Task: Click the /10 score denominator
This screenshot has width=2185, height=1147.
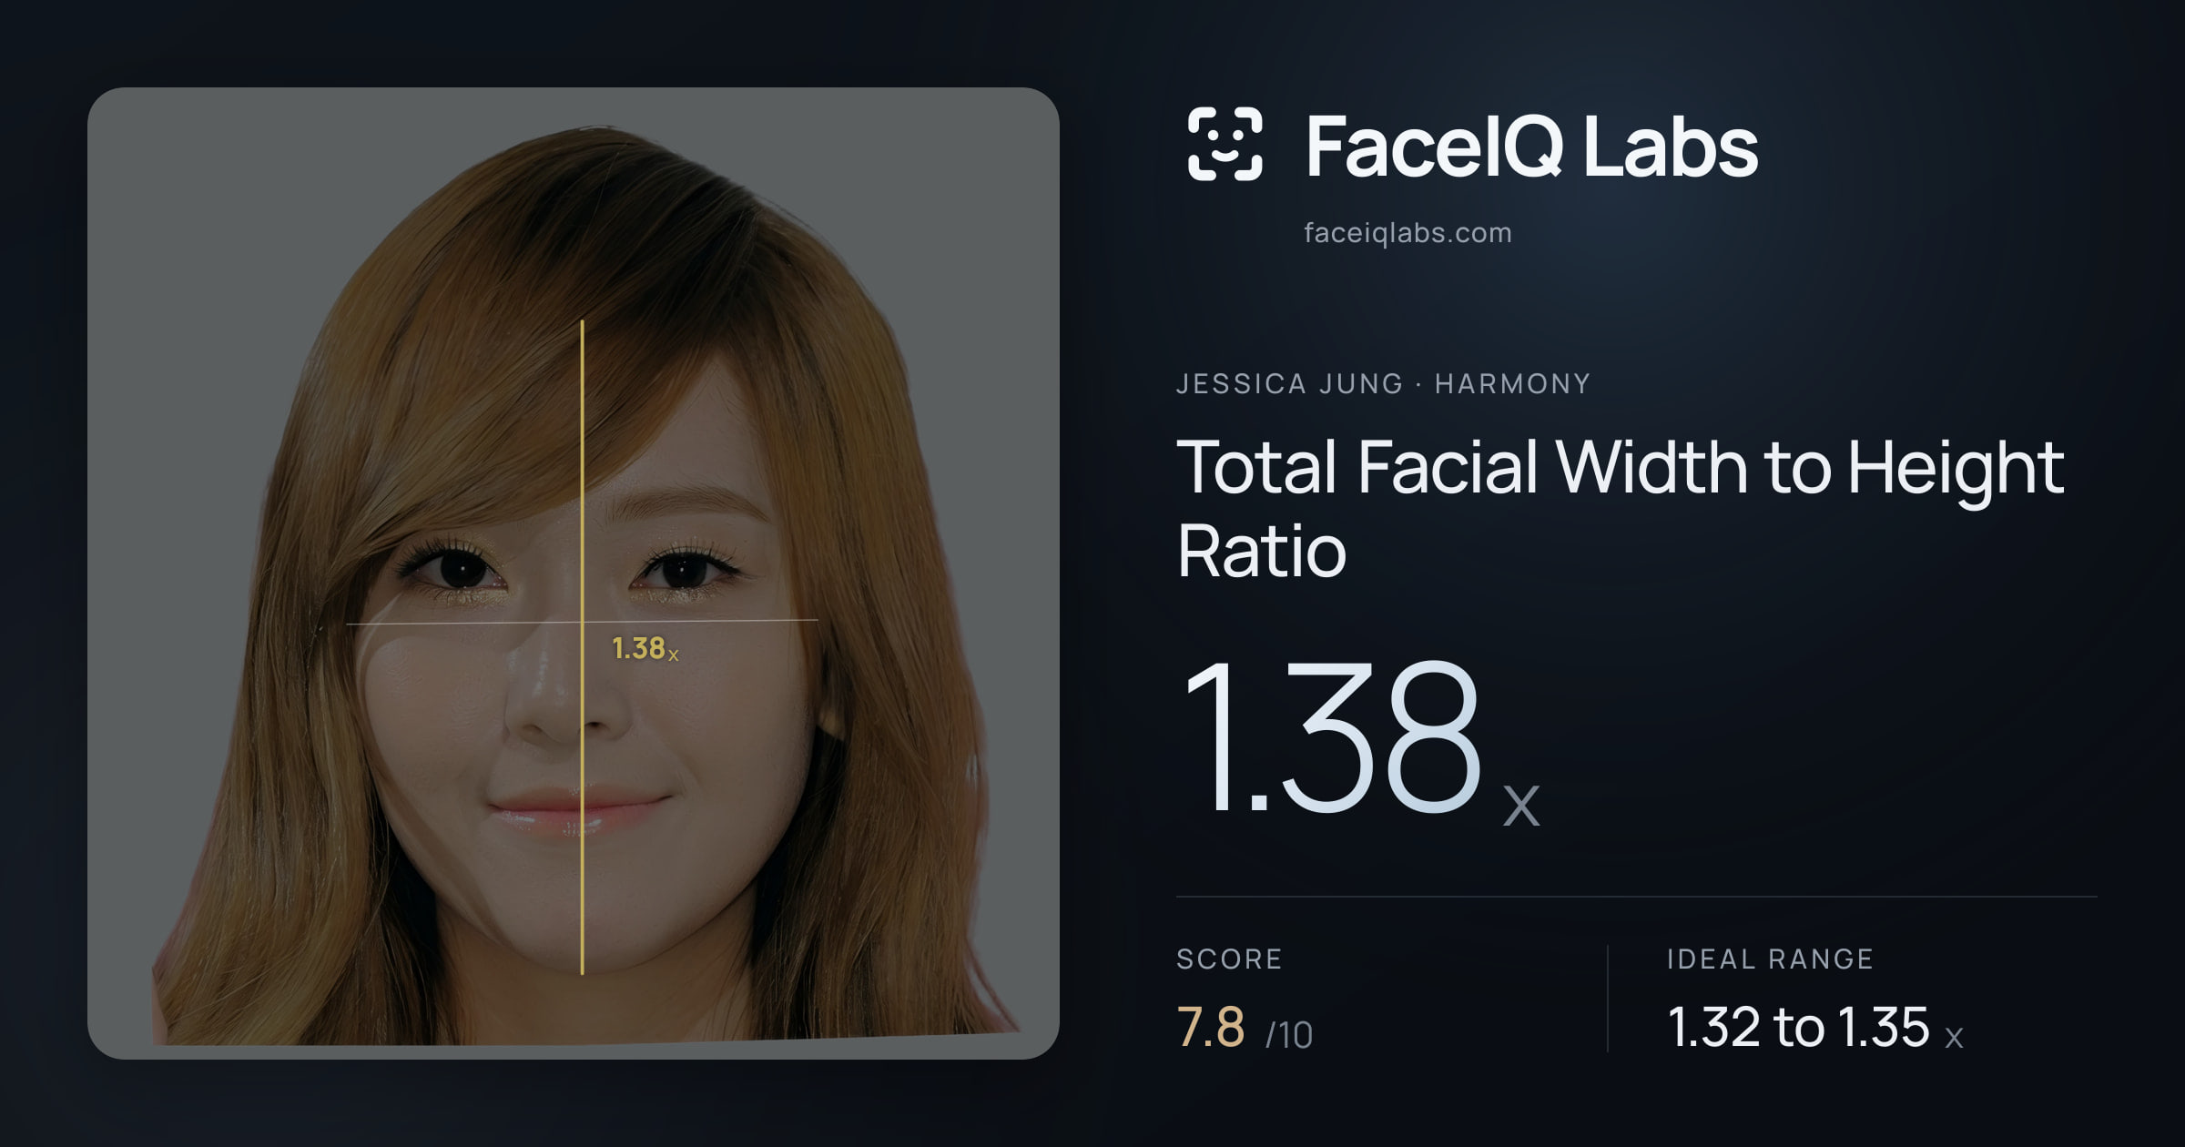Action: tap(1288, 1035)
